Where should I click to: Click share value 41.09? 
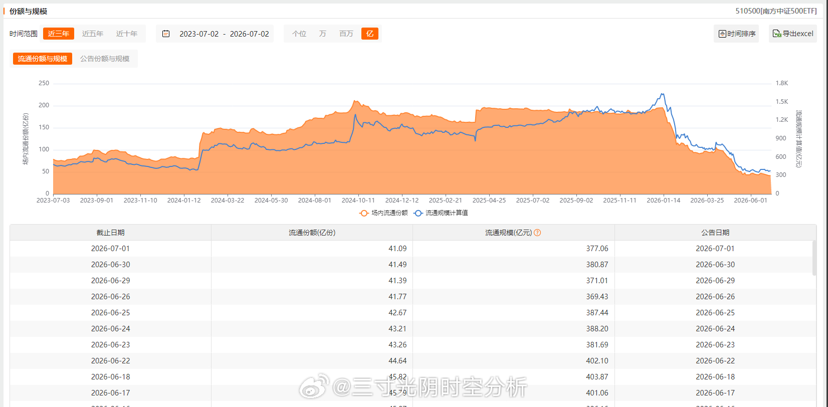397,249
